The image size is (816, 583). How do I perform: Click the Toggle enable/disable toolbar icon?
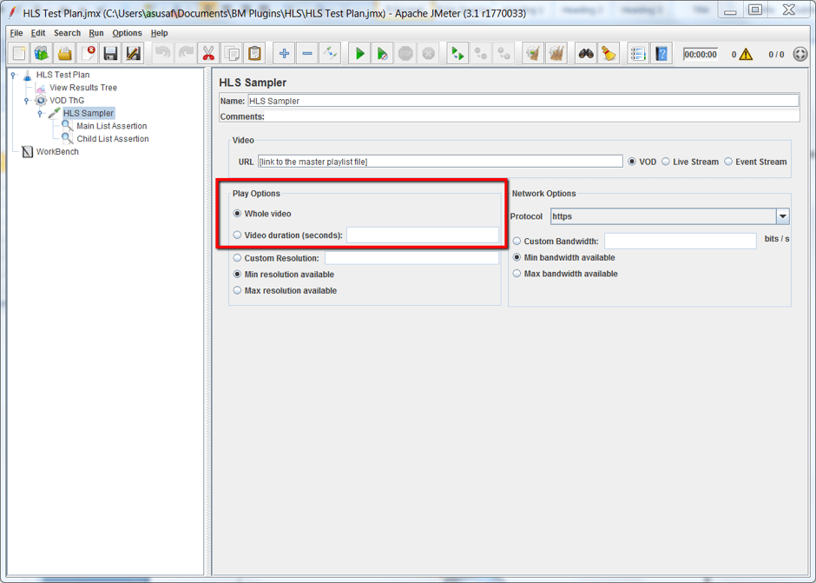tap(330, 54)
